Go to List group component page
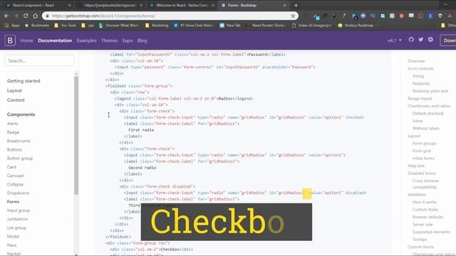 tap(16, 228)
